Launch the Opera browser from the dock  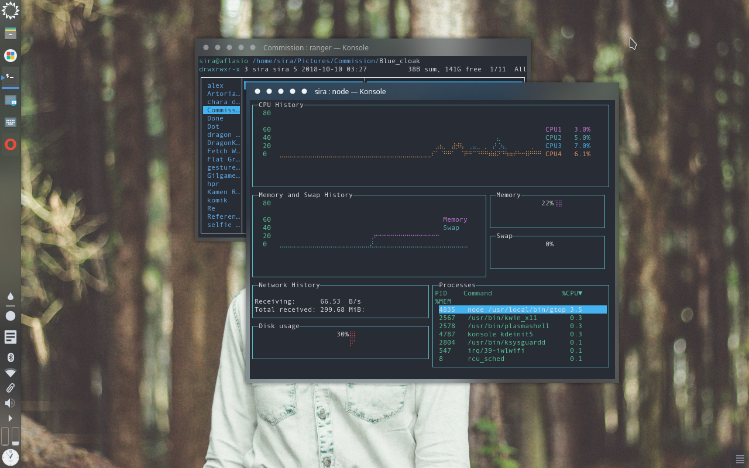[x=11, y=144]
